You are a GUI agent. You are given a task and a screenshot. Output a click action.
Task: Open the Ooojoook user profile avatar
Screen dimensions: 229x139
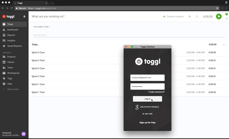tap(24, 134)
